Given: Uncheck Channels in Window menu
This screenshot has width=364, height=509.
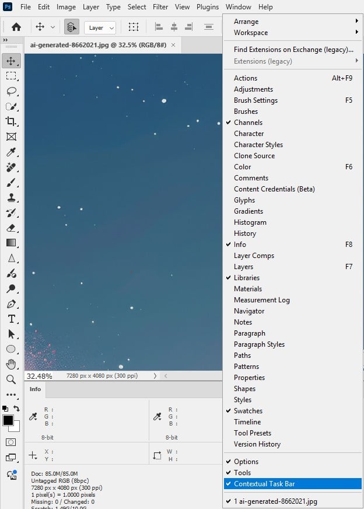Looking at the screenshot, I should pos(293,123).
